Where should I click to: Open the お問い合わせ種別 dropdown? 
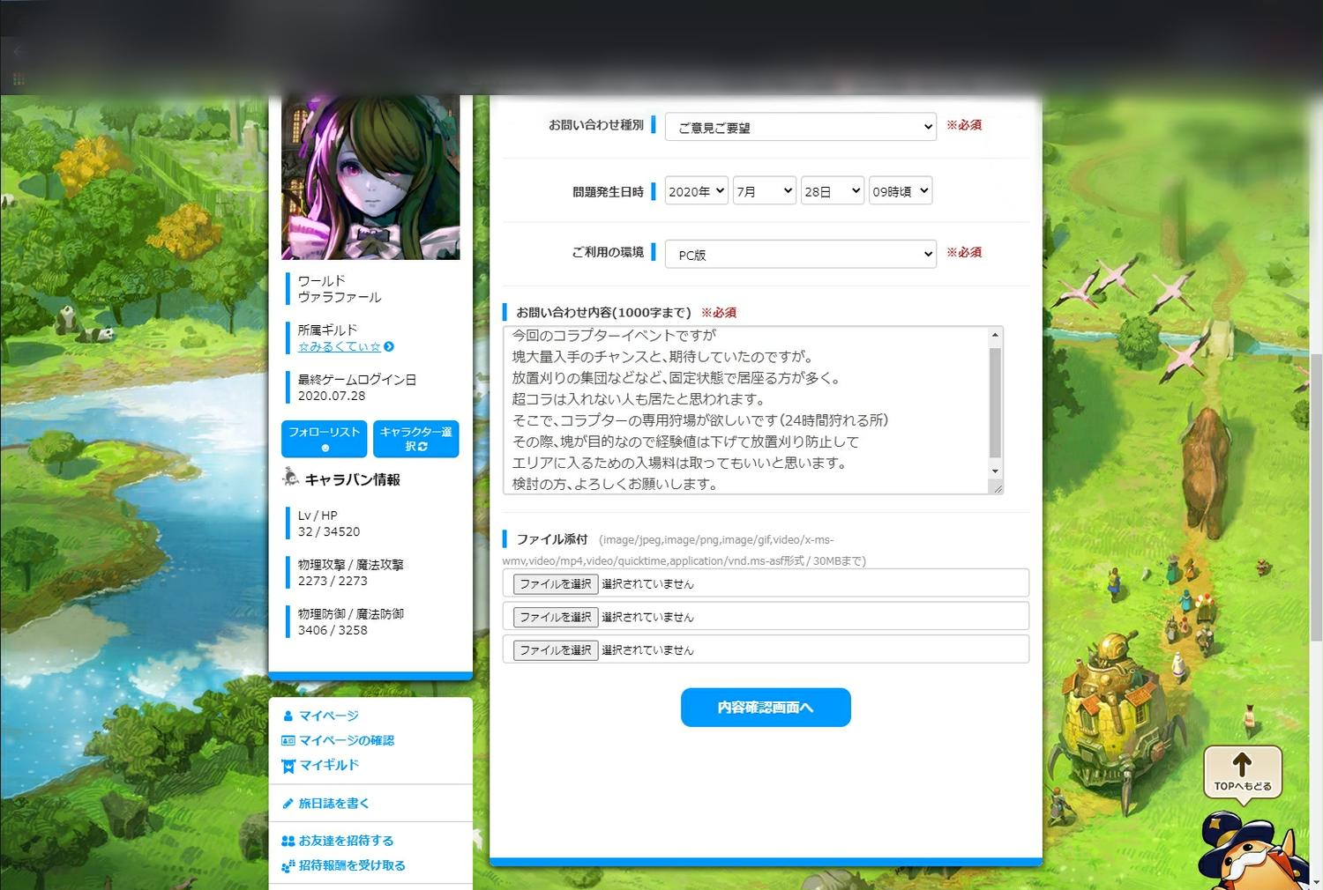click(800, 127)
